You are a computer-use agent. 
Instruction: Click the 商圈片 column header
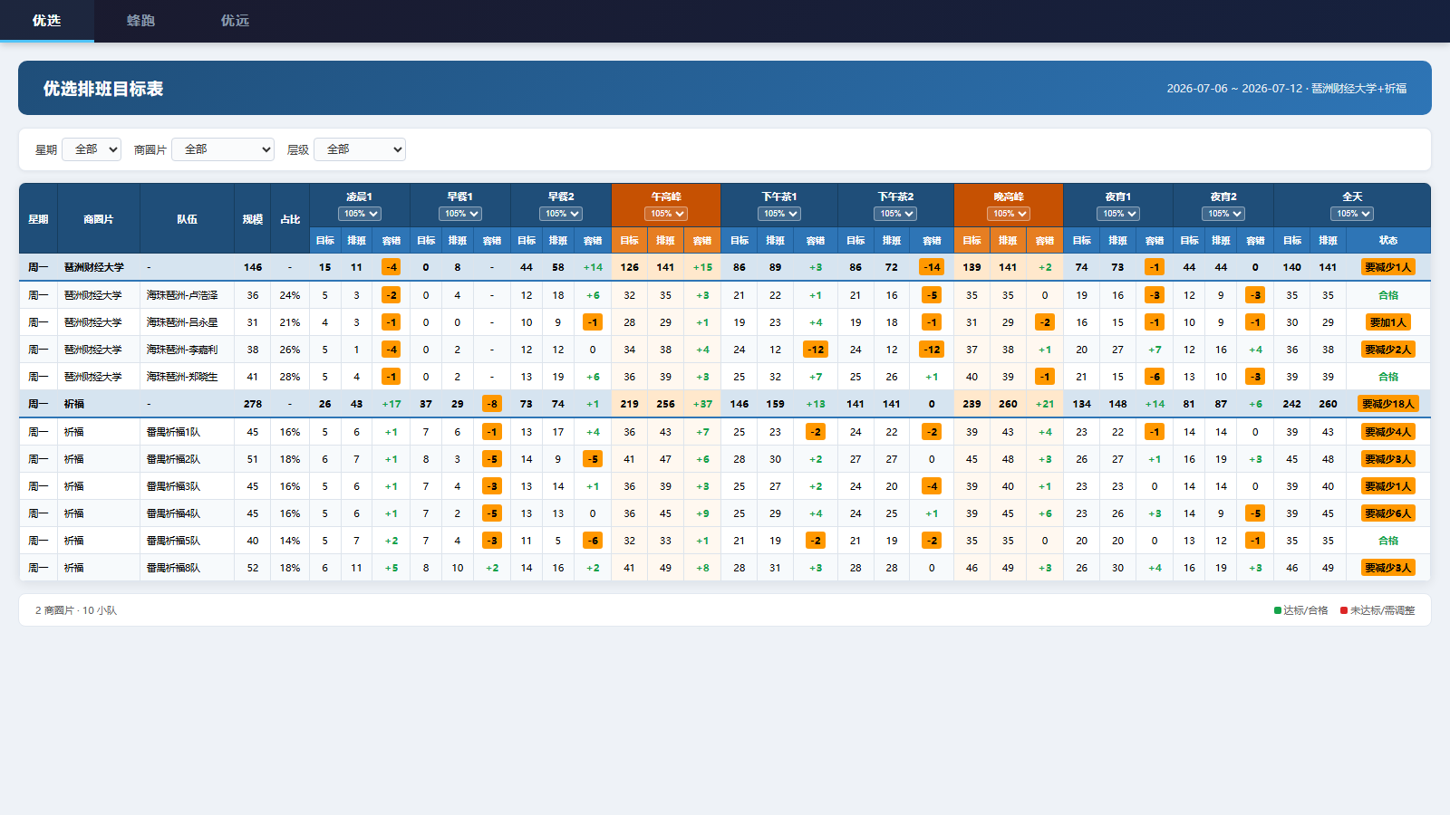(99, 219)
